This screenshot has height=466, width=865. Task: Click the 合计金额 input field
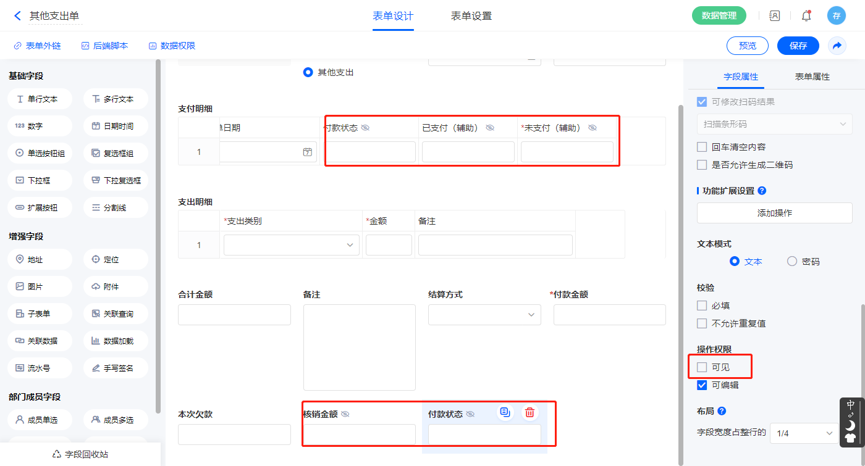click(234, 315)
